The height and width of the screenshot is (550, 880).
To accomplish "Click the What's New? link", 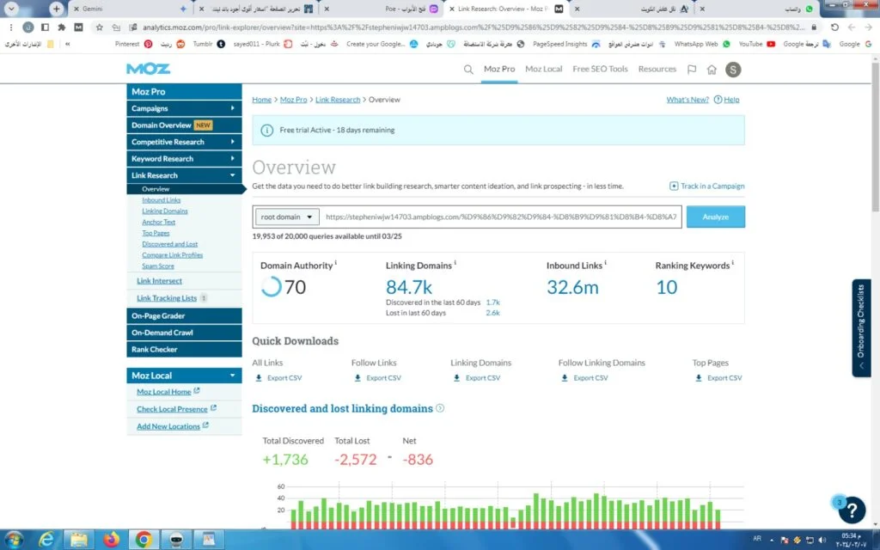I will 687,100.
